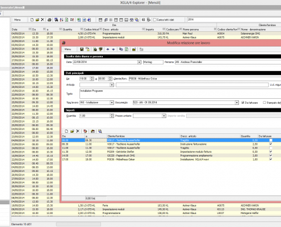Toggle Da fatturare checkbox for Programmazione ampliamento row

[271, 155]
